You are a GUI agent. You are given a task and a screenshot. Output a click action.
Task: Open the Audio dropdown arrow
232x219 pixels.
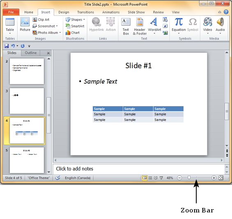click(x=220, y=33)
